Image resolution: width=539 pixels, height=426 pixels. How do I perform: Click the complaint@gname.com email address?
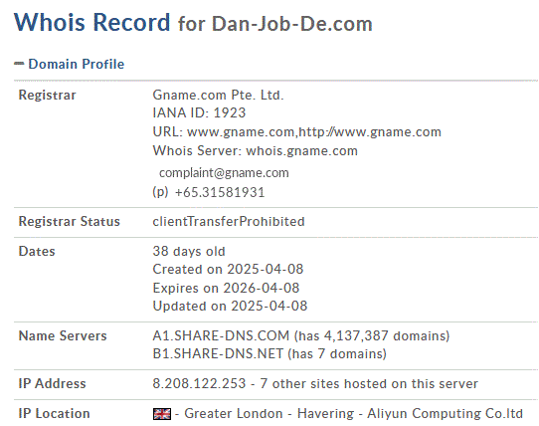(x=224, y=173)
